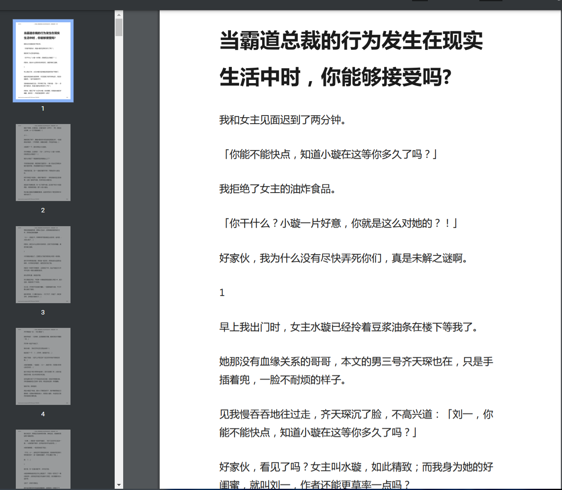
Task: Click the line starting '好家伙，我为什么没有尽快弄死你们'
Action: point(344,258)
